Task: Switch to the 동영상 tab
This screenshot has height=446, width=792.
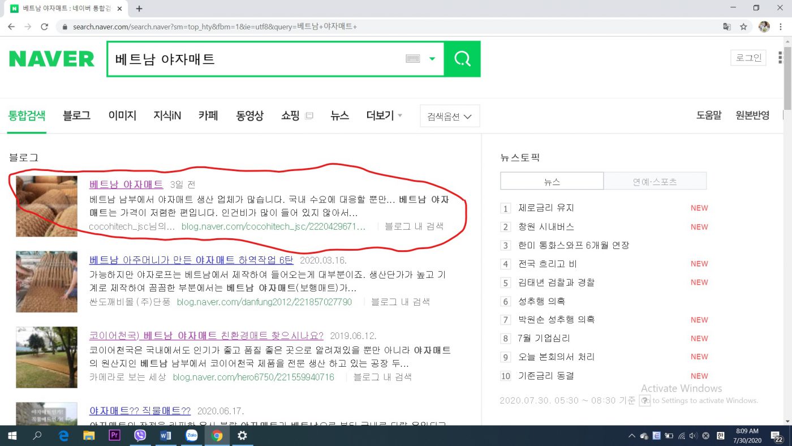Action: tap(249, 115)
